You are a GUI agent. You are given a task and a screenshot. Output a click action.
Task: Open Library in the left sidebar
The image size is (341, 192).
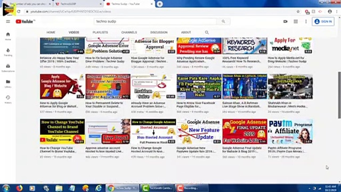[8, 83]
